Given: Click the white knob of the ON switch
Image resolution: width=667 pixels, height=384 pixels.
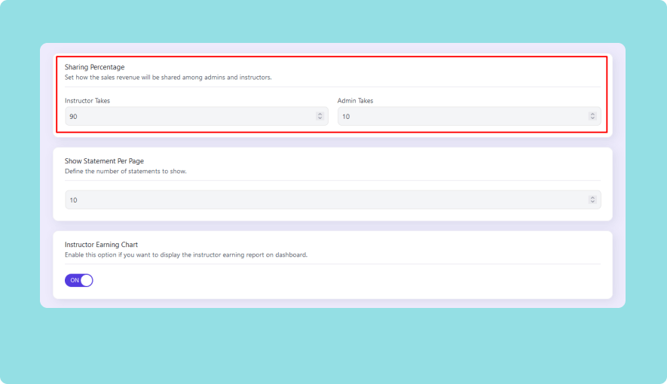Looking at the screenshot, I should pyautogui.click(x=86, y=280).
